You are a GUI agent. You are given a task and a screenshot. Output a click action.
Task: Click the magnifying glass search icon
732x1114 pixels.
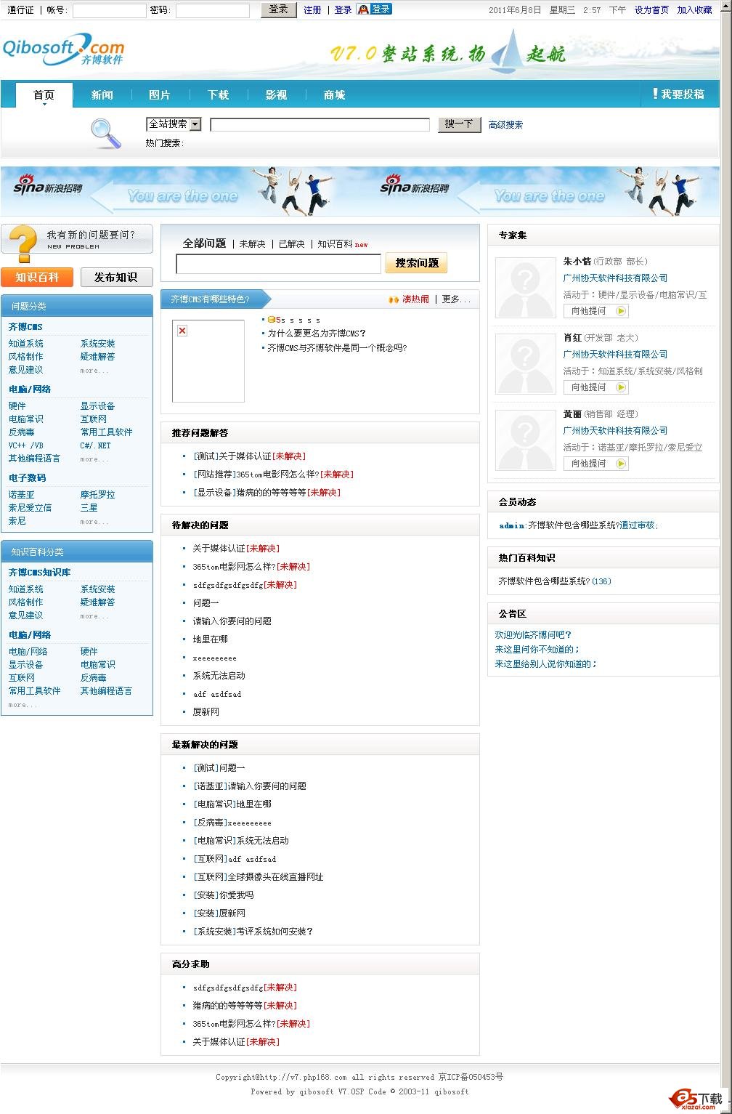[x=106, y=133]
